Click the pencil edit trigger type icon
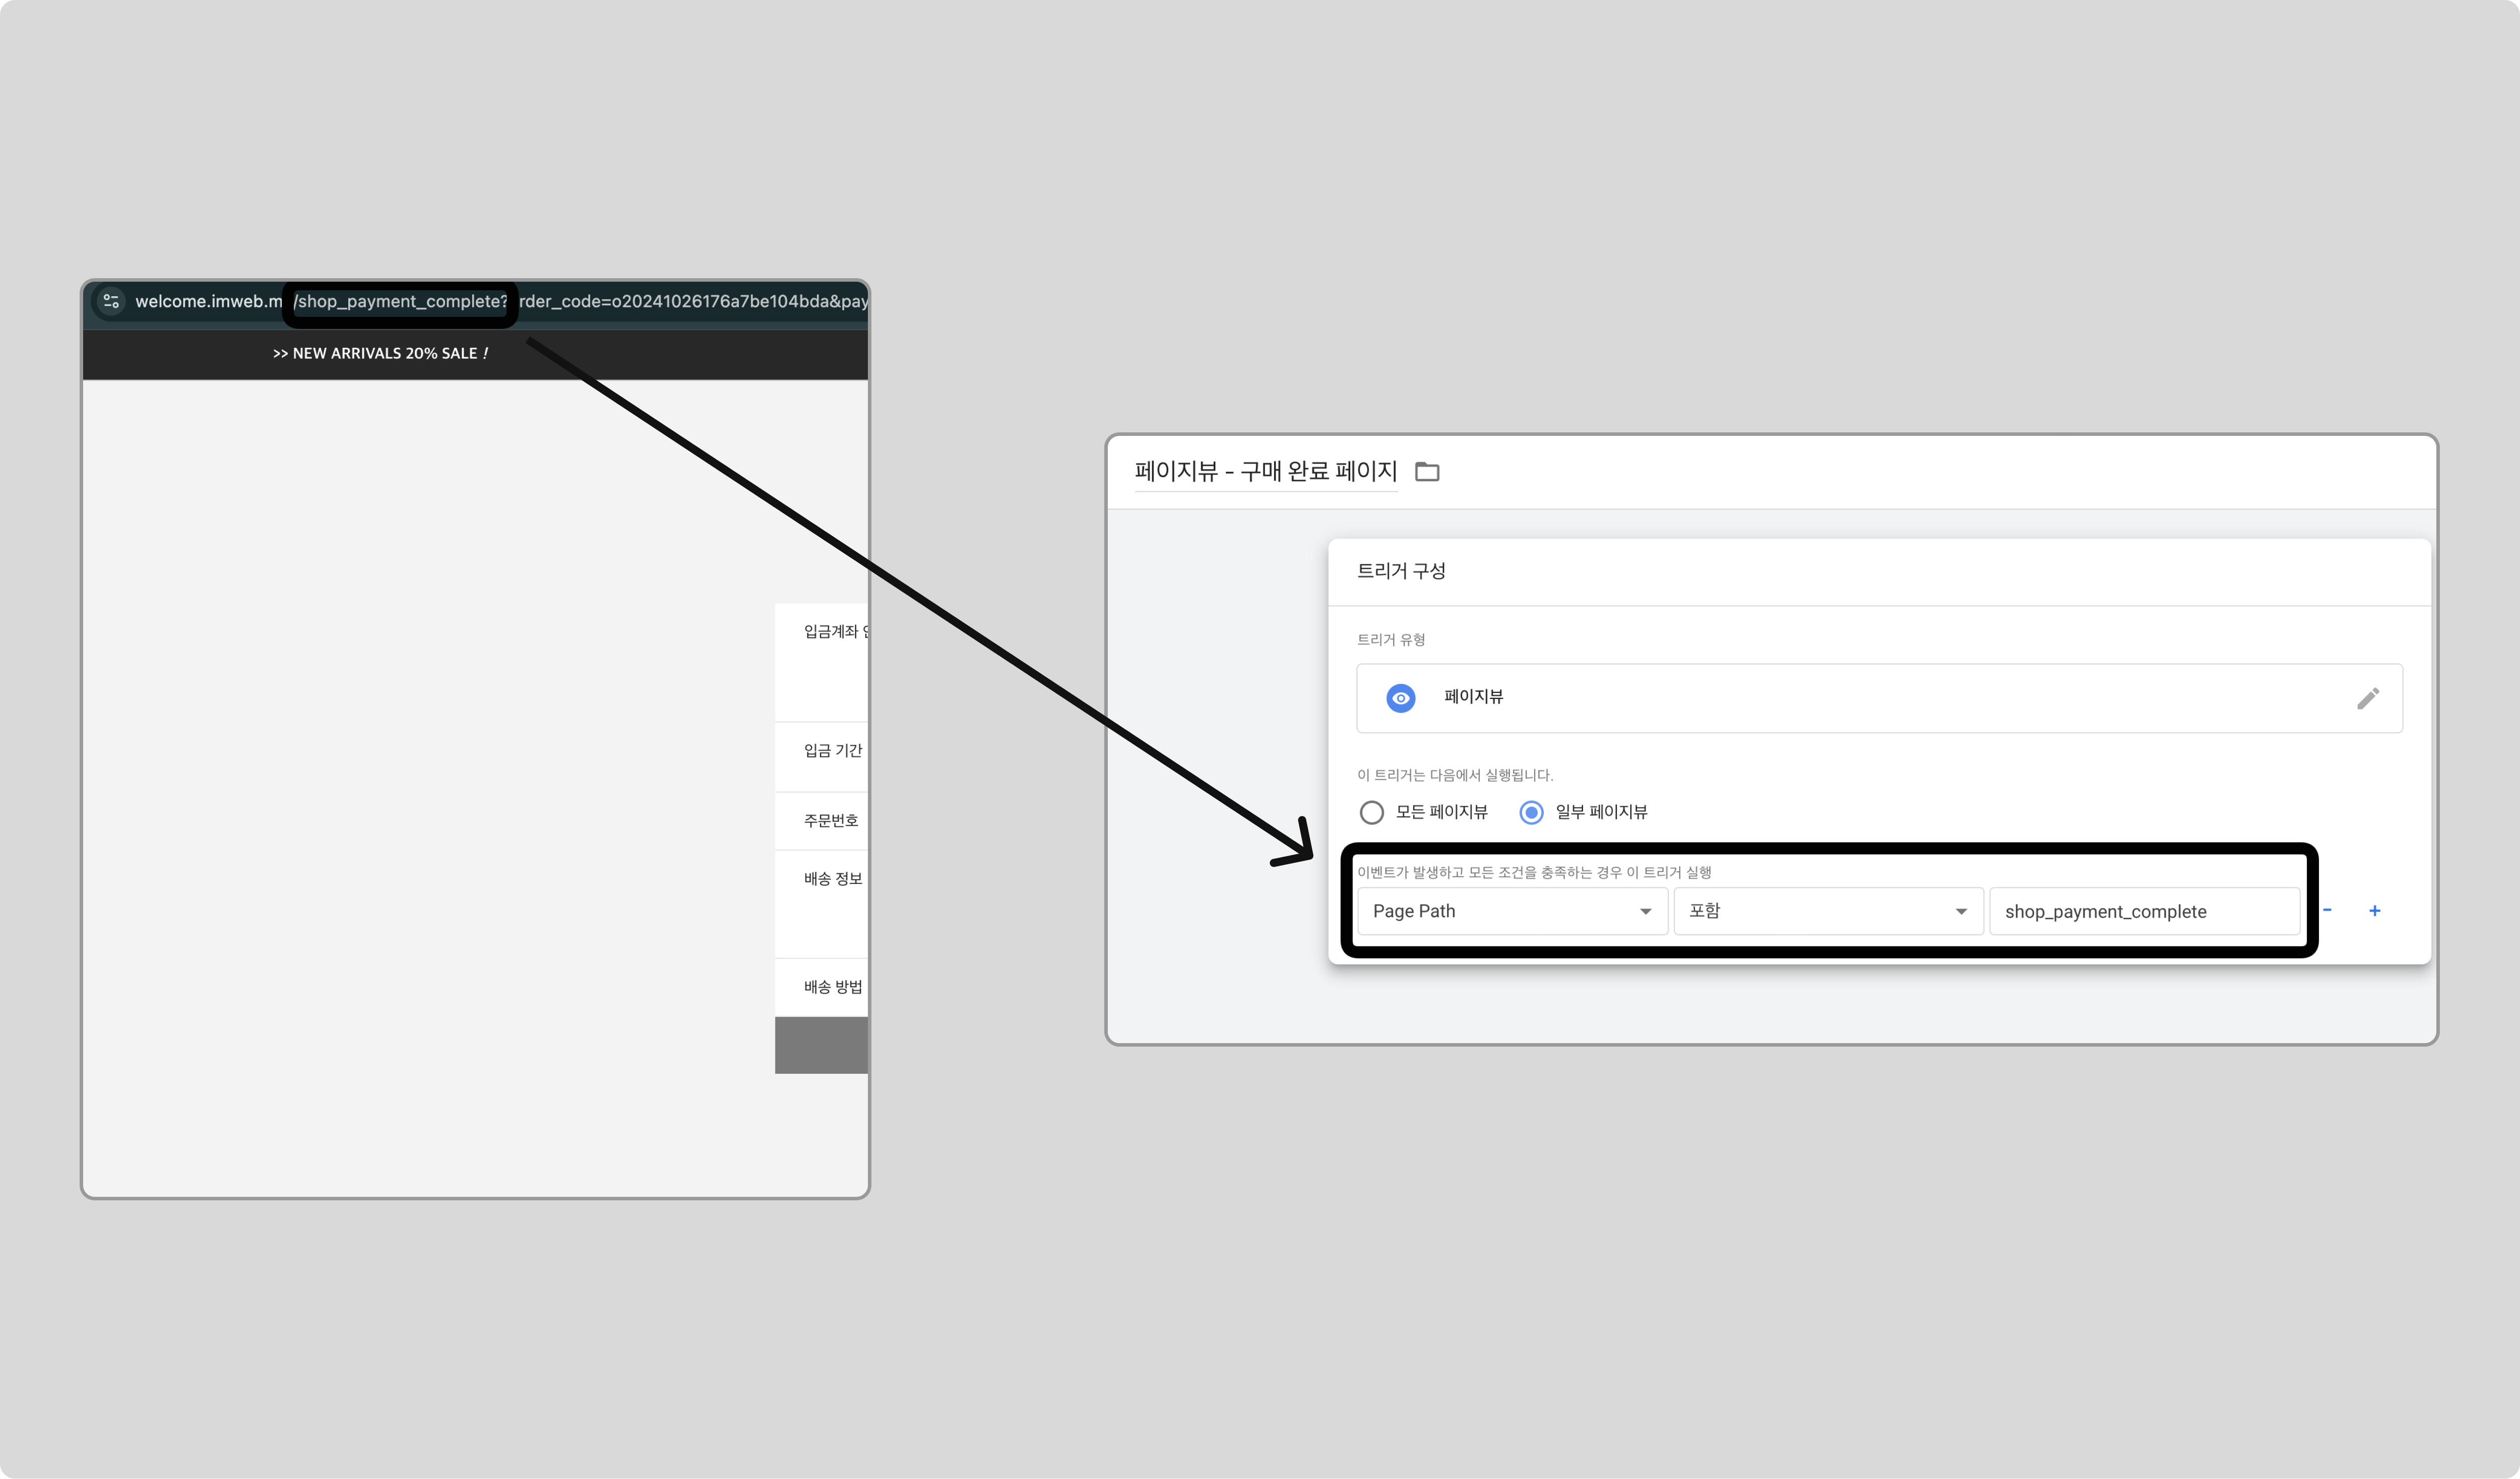Image resolution: width=2520 pixels, height=1479 pixels. click(2367, 698)
